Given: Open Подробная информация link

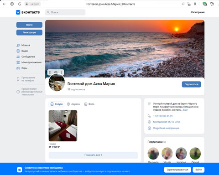Looking at the screenshot, I should pyautogui.click(x=166, y=128).
